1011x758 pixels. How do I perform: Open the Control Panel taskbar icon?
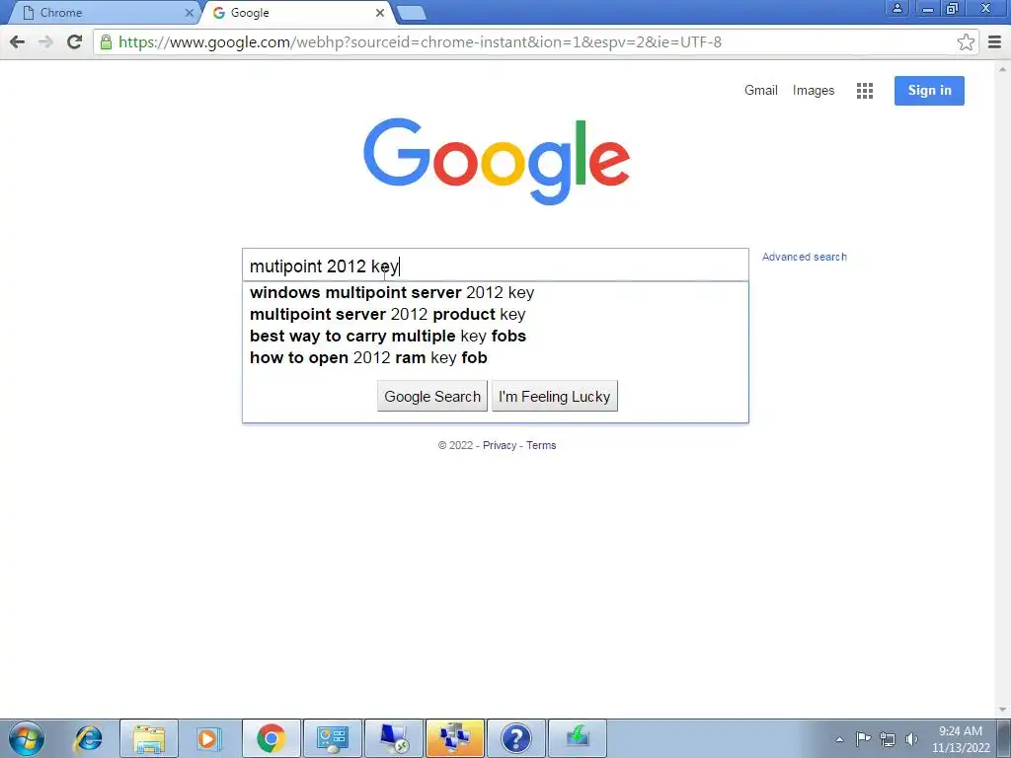pos(332,738)
